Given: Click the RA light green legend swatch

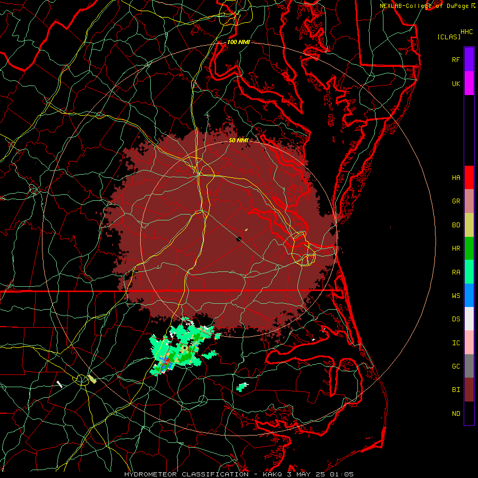Looking at the screenshot, I should (469, 272).
